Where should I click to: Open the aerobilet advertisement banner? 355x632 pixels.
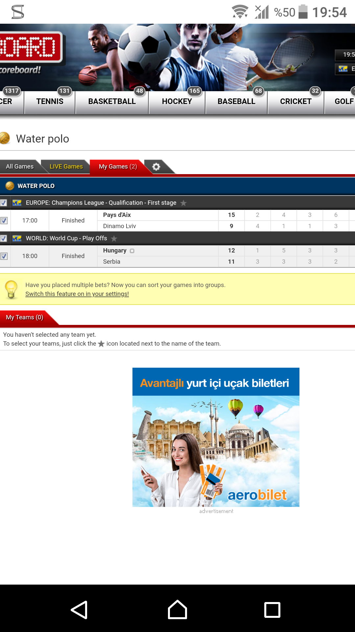[216, 437]
